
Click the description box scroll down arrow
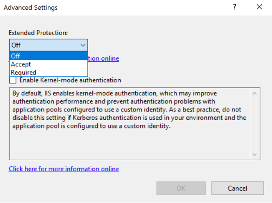tap(255, 154)
